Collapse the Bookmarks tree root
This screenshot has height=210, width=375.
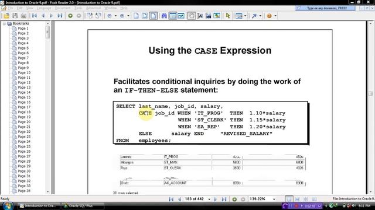[4, 23]
